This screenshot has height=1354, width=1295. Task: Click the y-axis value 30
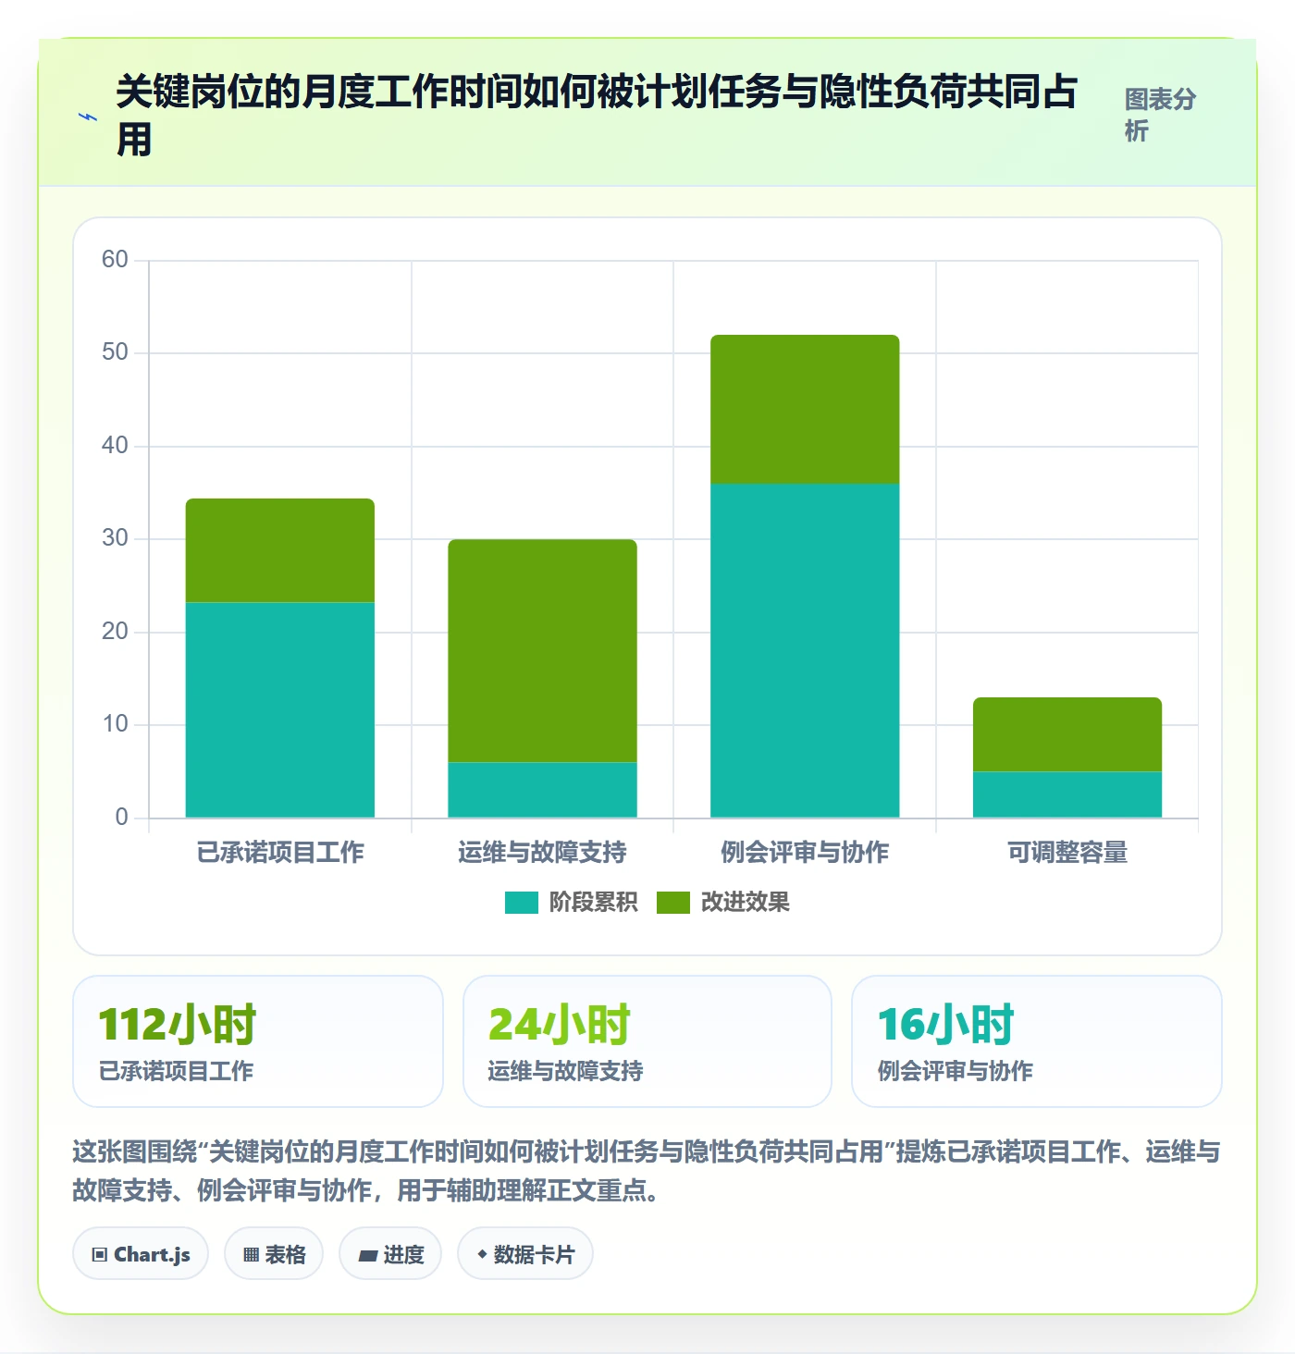(x=115, y=538)
